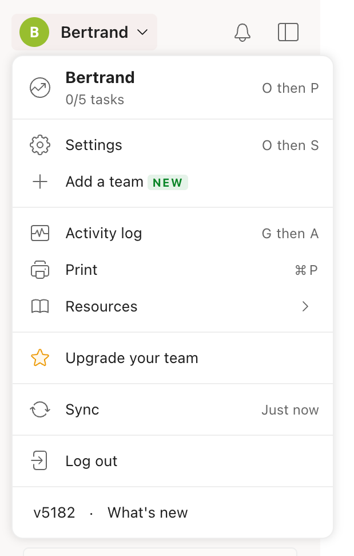Click the Log out door icon
The width and height of the screenshot is (354, 556).
[40, 461]
